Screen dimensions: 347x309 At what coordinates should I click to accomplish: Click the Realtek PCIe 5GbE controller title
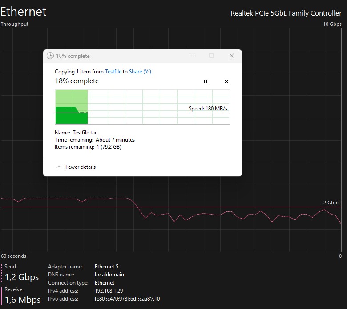[286, 13]
